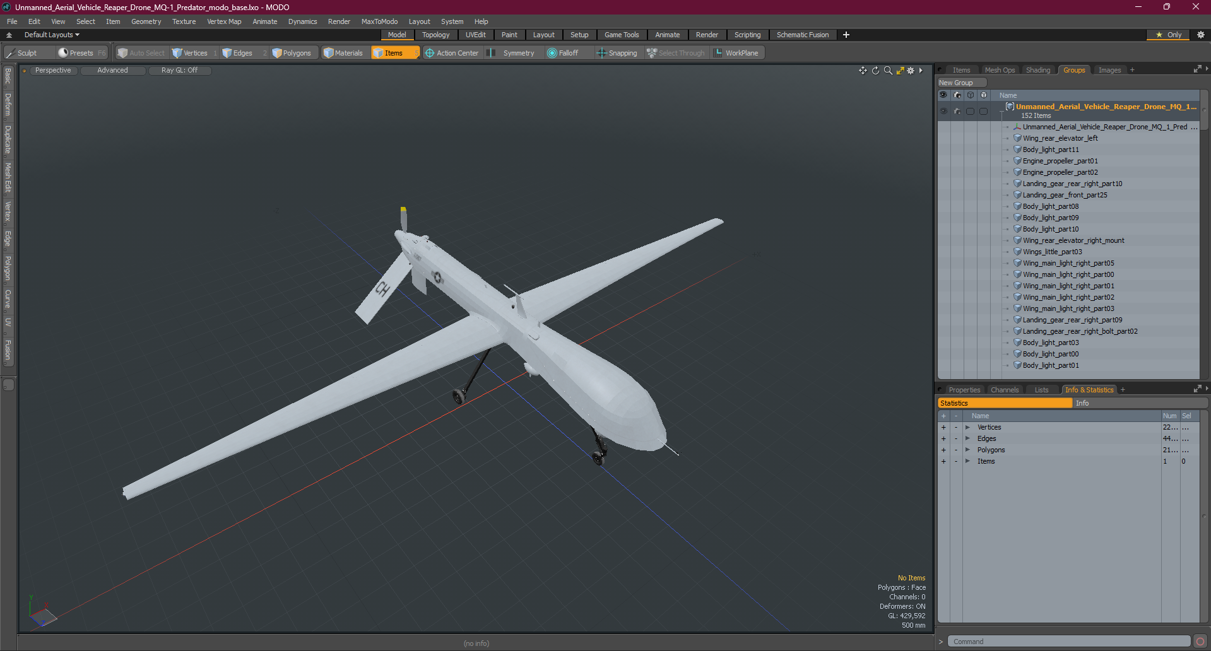Viewport: 1211px width, 651px height.
Task: Click the viewport options arrow next to gear
Action: 921,71
